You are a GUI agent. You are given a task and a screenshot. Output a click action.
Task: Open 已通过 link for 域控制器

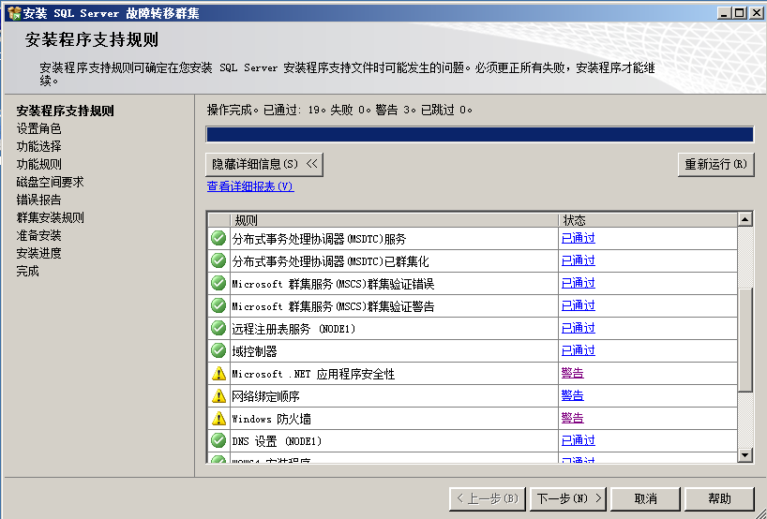click(579, 350)
